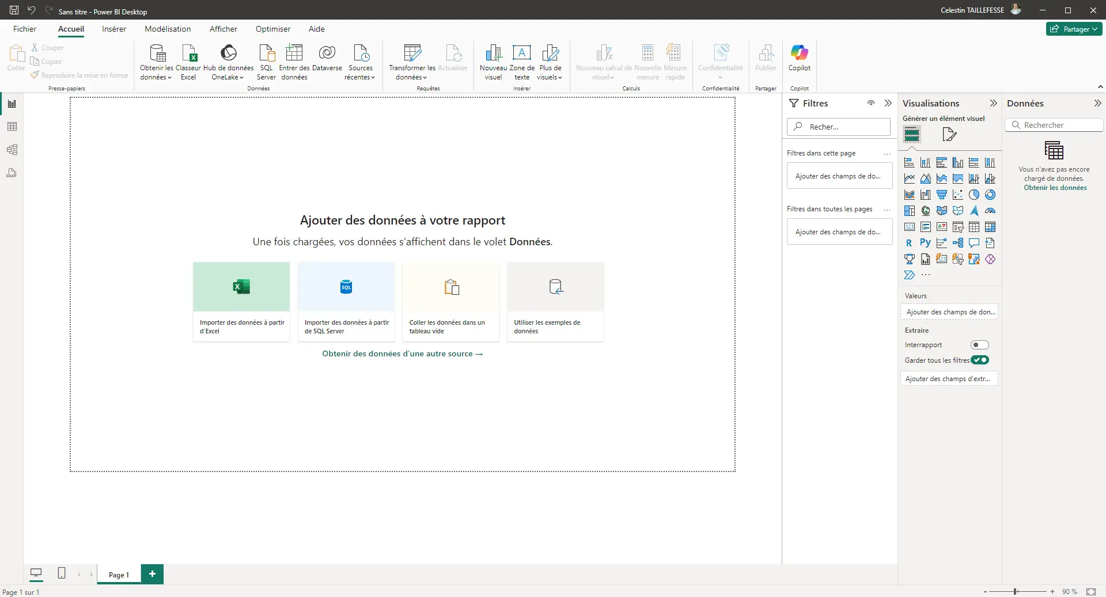Viewport: 1106px width, 597px height.
Task: Choose the line chart visual
Action: click(x=909, y=179)
